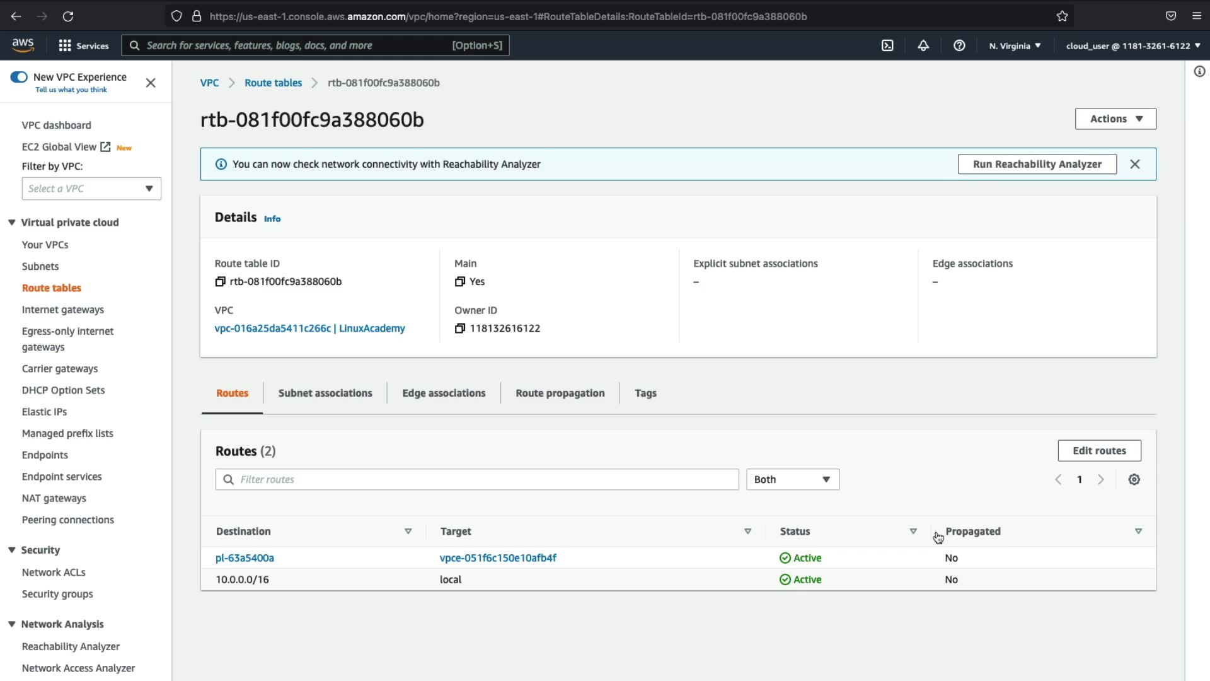
Task: Collapse the Virtual private cloud section
Action: tap(11, 223)
